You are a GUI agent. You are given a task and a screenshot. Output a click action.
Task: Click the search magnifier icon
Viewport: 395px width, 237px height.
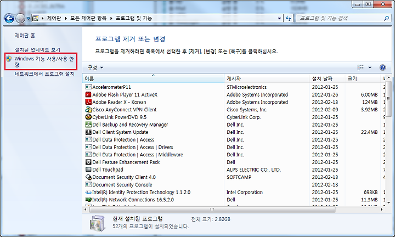(386, 18)
